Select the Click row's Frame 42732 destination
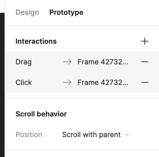 pos(103,82)
